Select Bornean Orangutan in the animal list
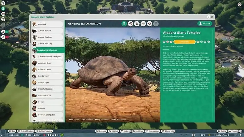244x137 pixels. point(48,115)
